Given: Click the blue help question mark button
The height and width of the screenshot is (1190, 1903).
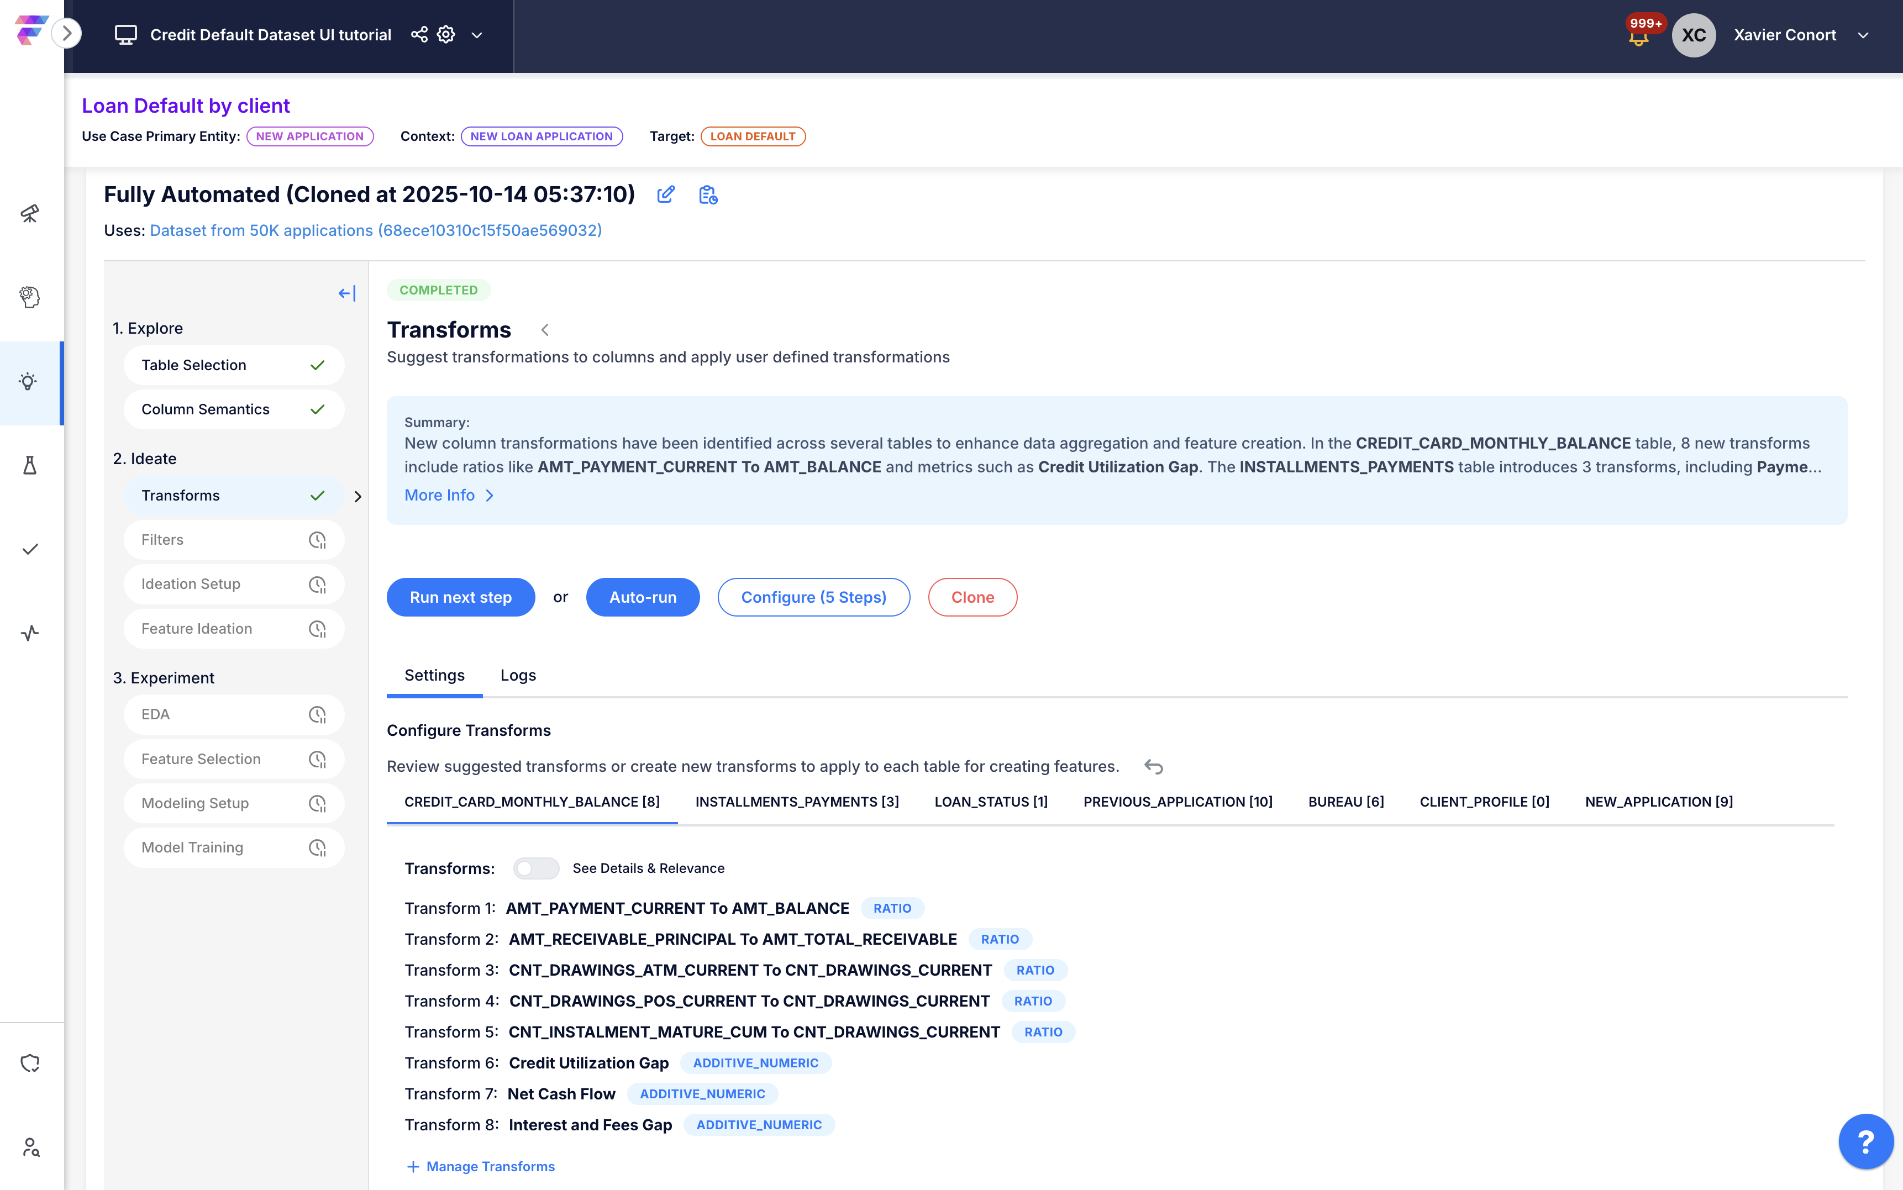Looking at the screenshot, I should point(1865,1141).
